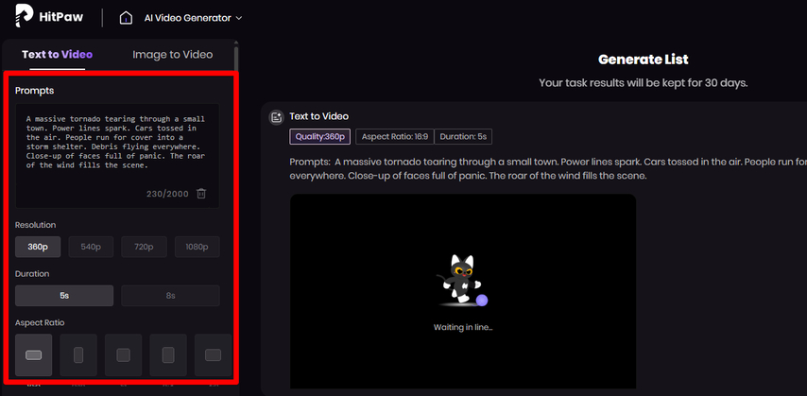This screenshot has width=807, height=396.
Task: Clear the prompt with the trash icon
Action: pyautogui.click(x=201, y=194)
